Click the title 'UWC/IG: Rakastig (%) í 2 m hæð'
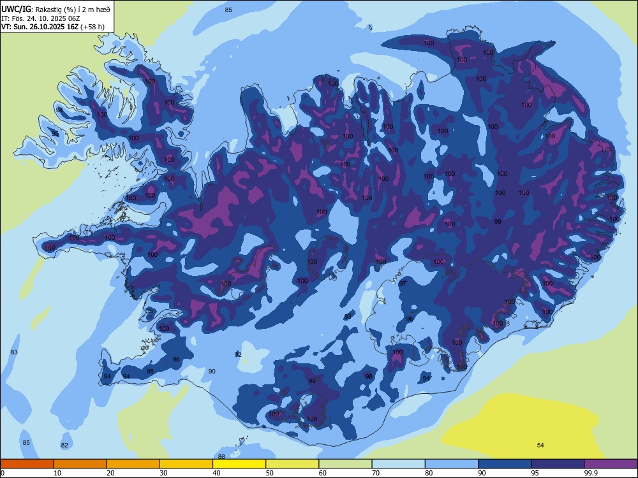Viewport: 638px width, 478px height. click(x=56, y=9)
